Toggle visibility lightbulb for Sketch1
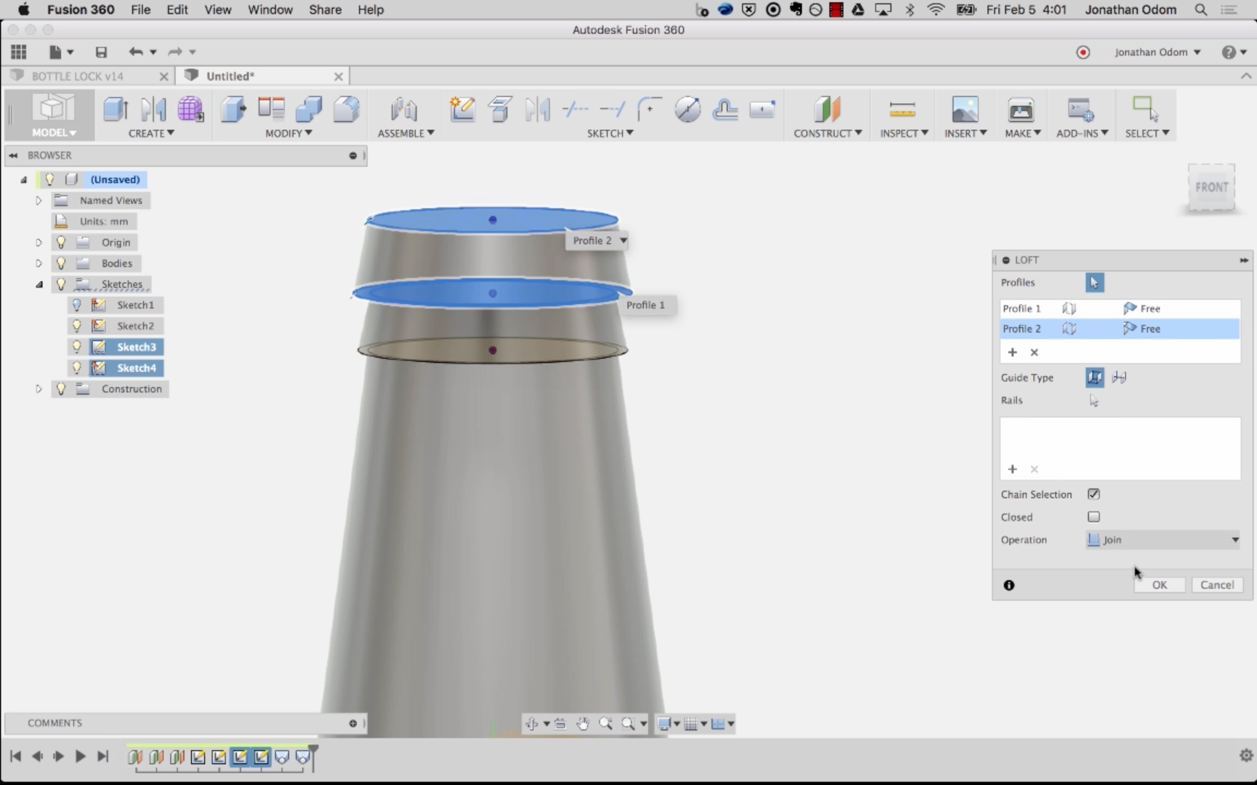This screenshot has height=785, width=1257. click(x=77, y=305)
